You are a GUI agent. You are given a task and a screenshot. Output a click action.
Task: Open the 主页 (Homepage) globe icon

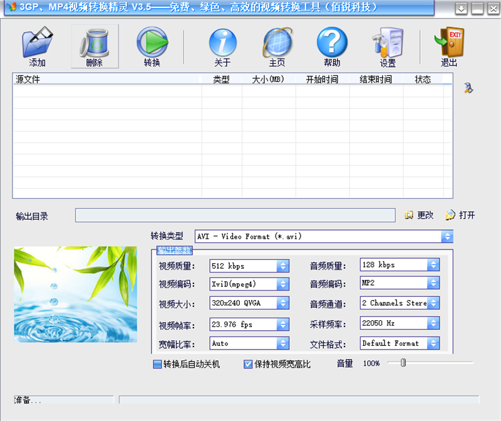[277, 46]
